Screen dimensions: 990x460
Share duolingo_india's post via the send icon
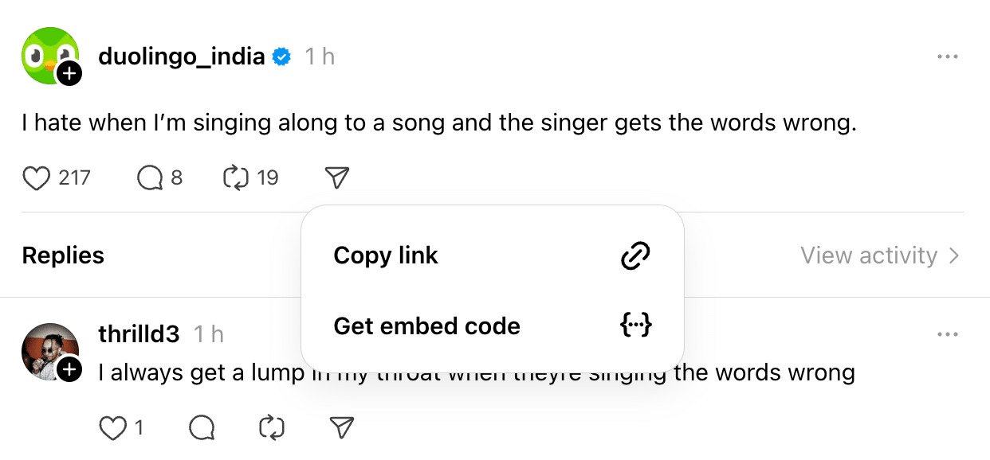[x=336, y=177]
